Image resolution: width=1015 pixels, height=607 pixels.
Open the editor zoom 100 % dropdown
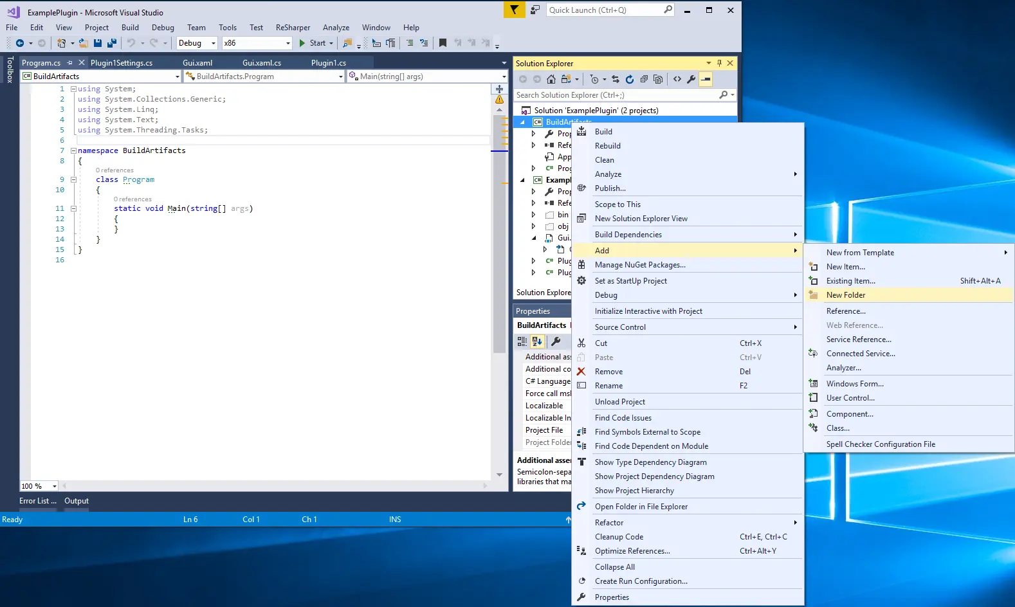click(39, 486)
